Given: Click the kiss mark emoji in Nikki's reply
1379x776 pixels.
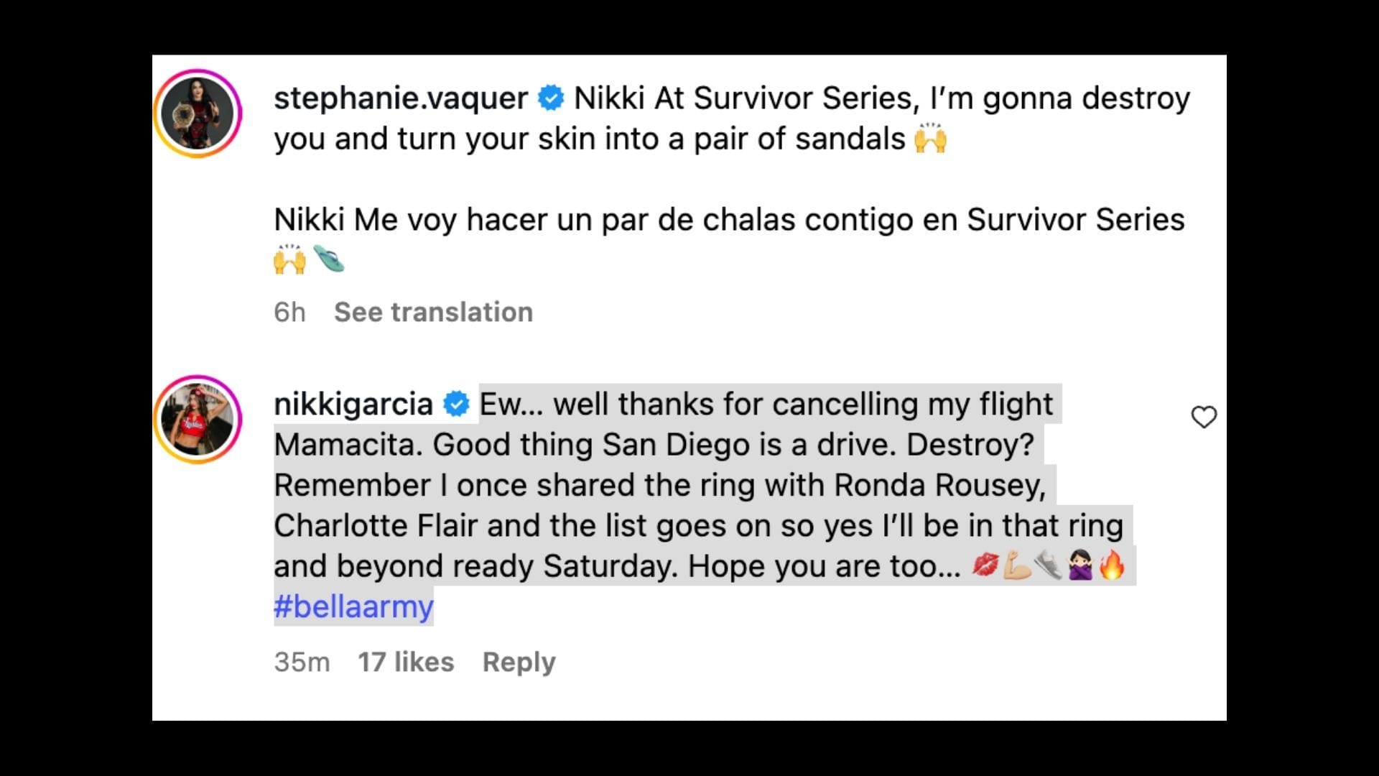Looking at the screenshot, I should click(x=987, y=565).
